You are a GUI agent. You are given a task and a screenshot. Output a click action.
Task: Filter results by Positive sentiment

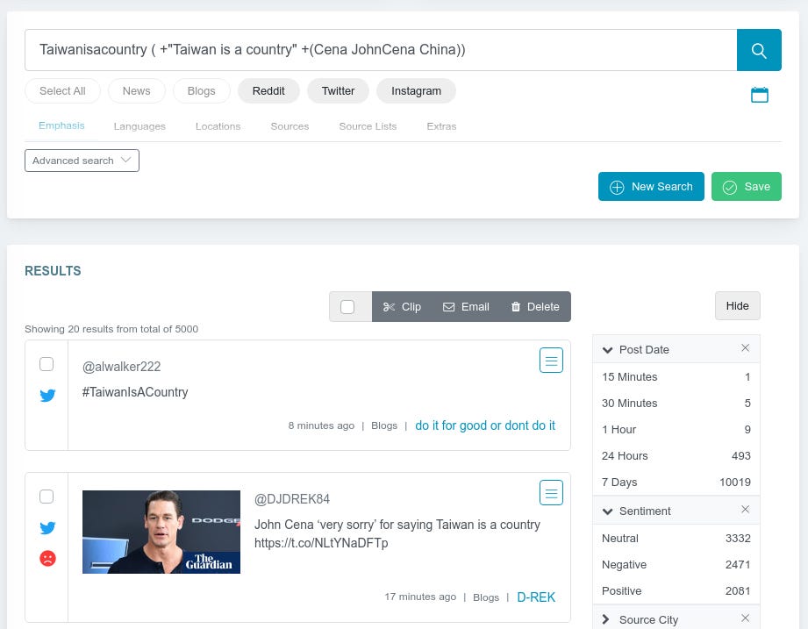click(676, 591)
